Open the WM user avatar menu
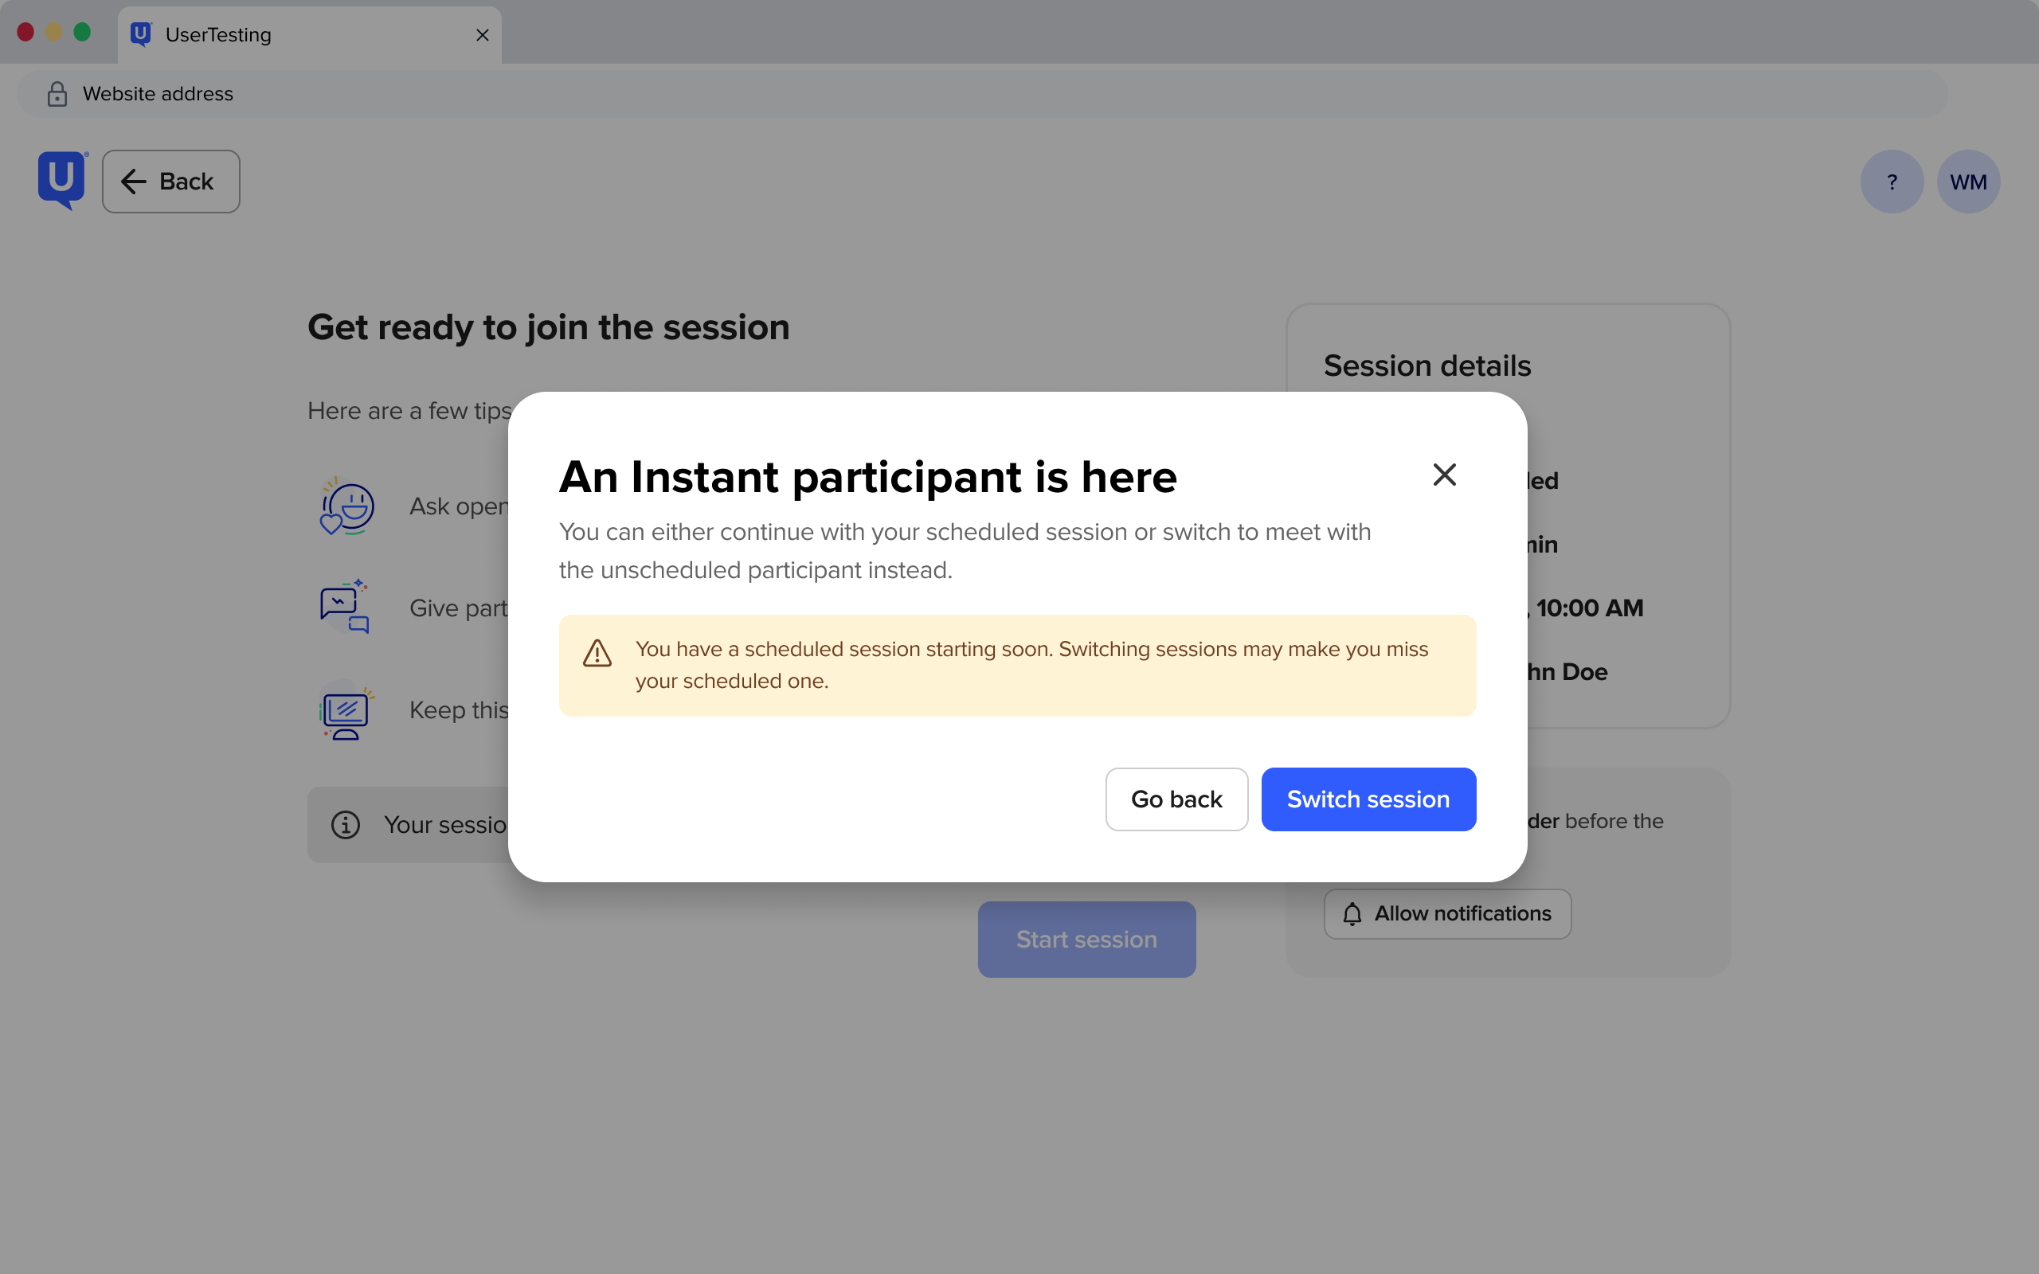Image resolution: width=2039 pixels, height=1274 pixels. (1968, 182)
